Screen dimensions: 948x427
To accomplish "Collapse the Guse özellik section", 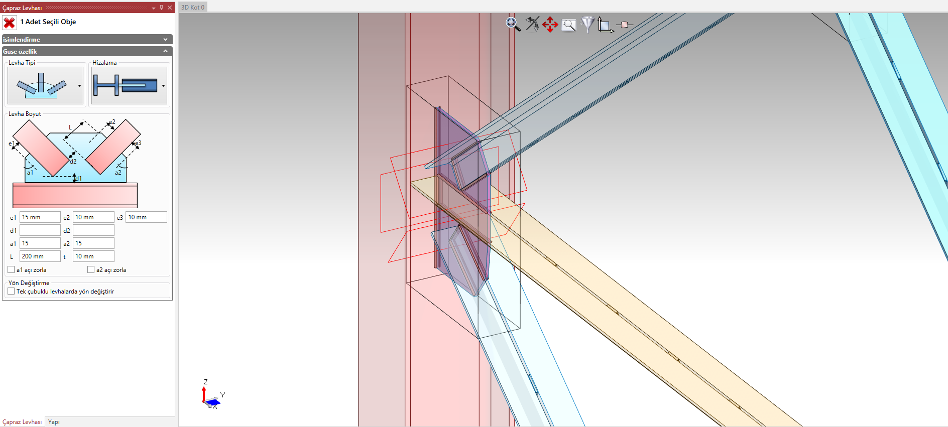I will (x=165, y=52).
